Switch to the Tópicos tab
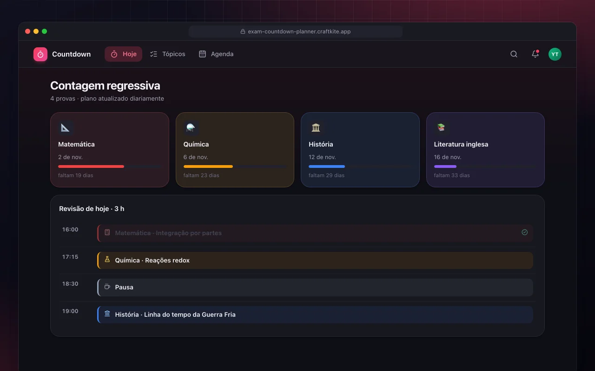595x371 pixels. (x=167, y=54)
